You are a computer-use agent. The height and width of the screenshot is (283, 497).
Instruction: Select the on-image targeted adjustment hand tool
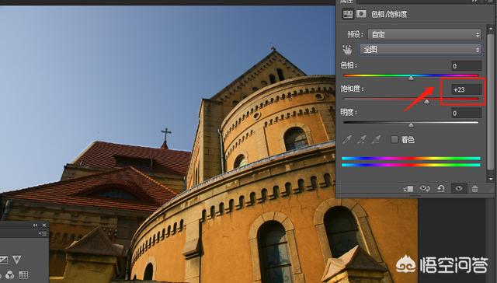(x=347, y=50)
